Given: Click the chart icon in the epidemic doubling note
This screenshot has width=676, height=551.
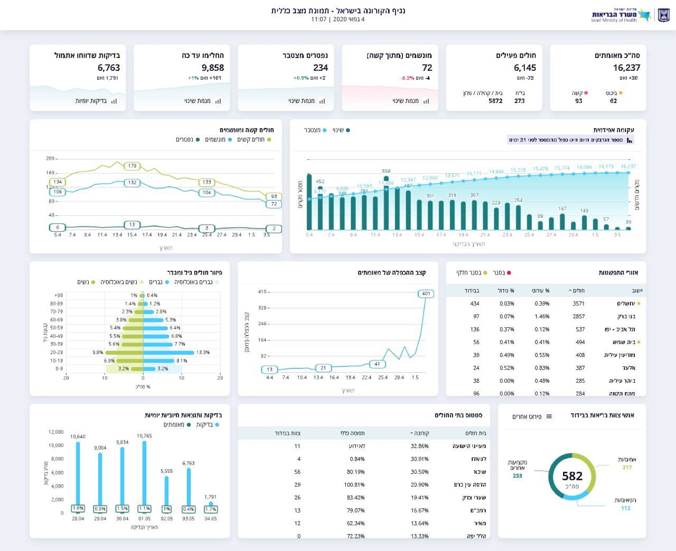Looking at the screenshot, I should point(629,140).
